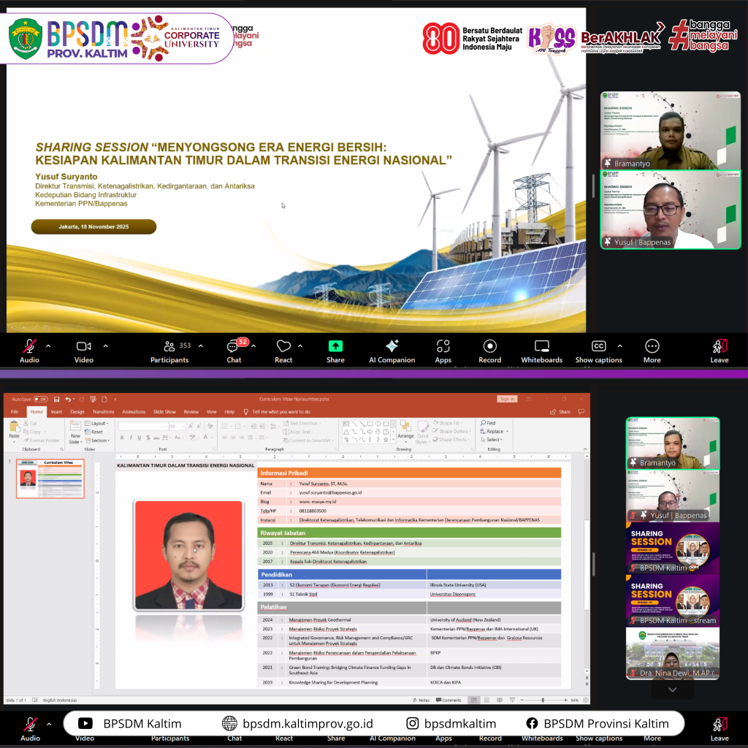The image size is (748, 748).
Task: Open the Layout dropdown in Slides group
Action: coord(99,424)
